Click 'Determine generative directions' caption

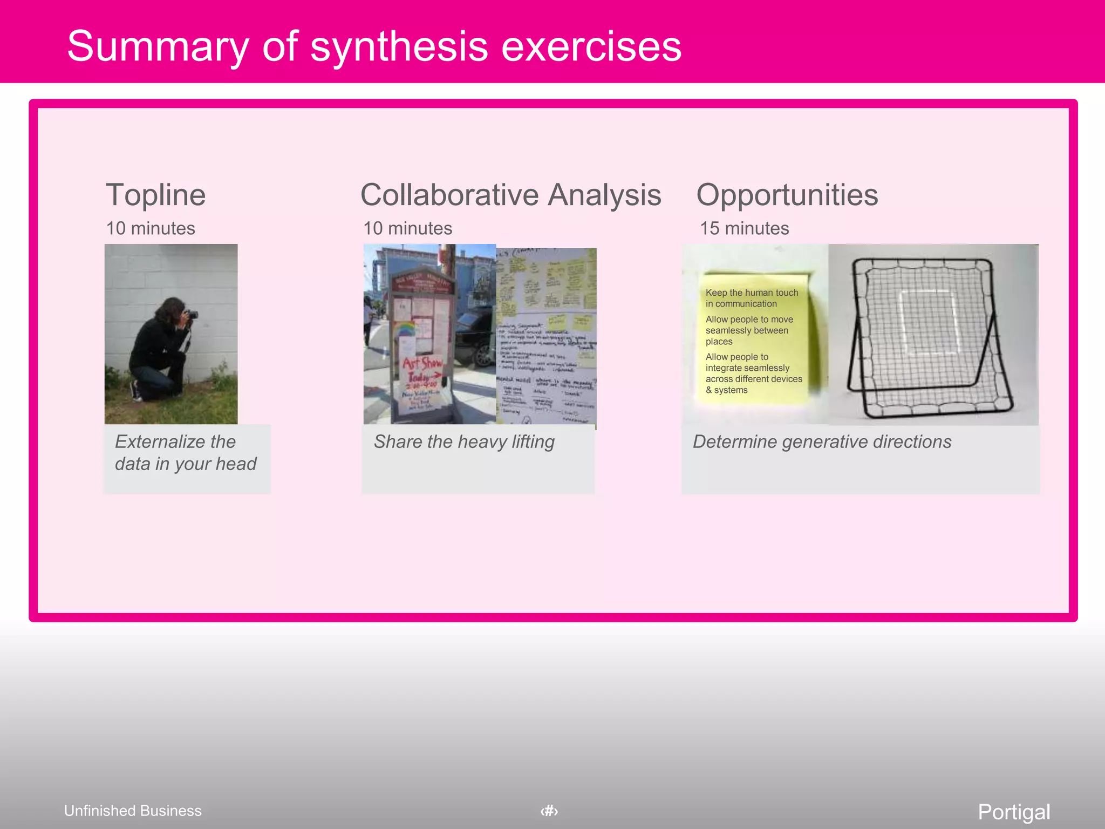[822, 442]
